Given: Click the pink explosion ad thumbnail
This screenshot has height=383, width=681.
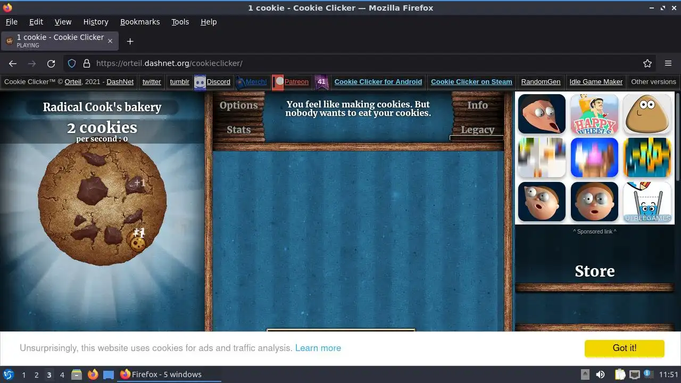Looking at the screenshot, I should pyautogui.click(x=594, y=157).
